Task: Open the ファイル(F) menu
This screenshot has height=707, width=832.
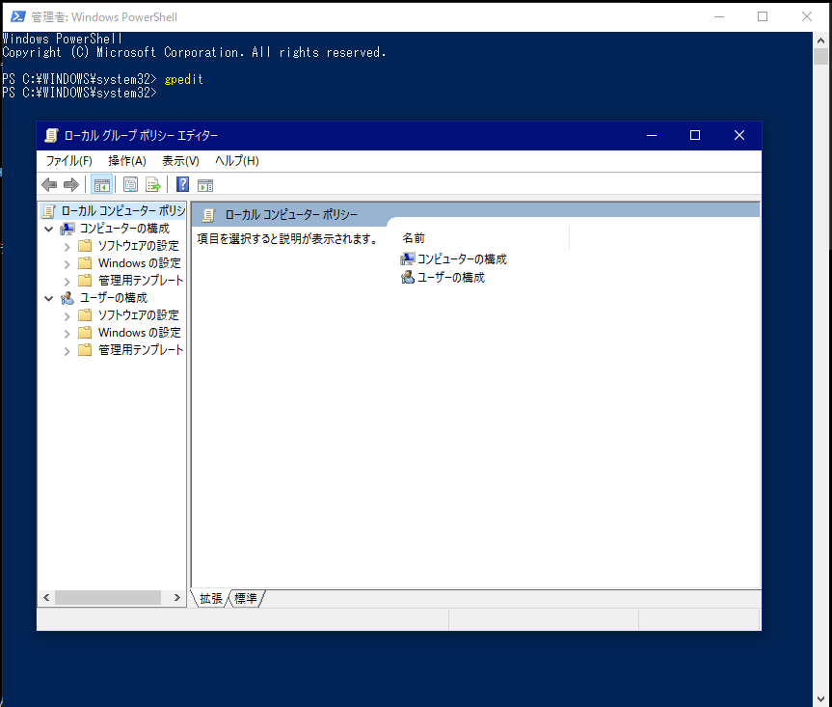Action: click(x=69, y=161)
